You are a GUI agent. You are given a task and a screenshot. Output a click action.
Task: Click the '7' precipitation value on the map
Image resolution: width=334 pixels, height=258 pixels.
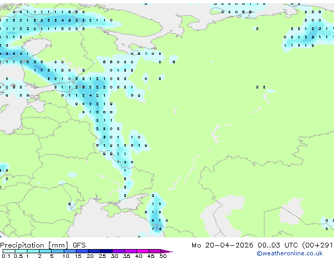point(42,70)
